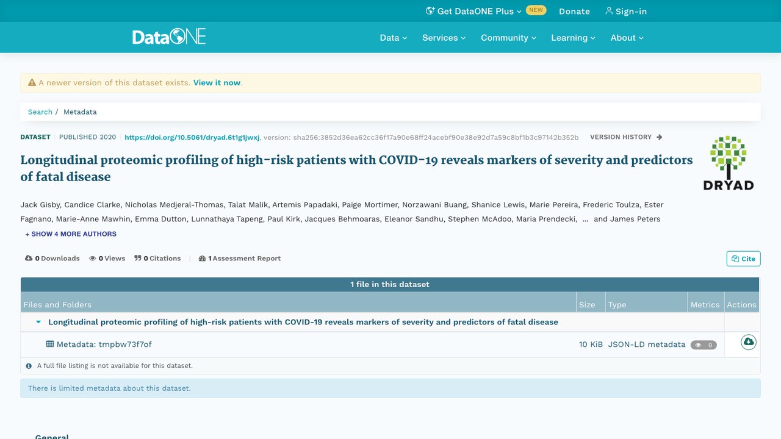Click the warning triangle icon in alert
This screenshot has width=781, height=439.
[x=32, y=82]
